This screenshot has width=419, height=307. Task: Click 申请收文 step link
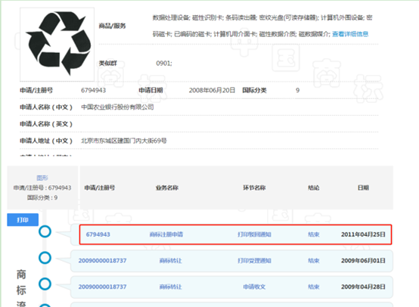pyautogui.click(x=254, y=287)
